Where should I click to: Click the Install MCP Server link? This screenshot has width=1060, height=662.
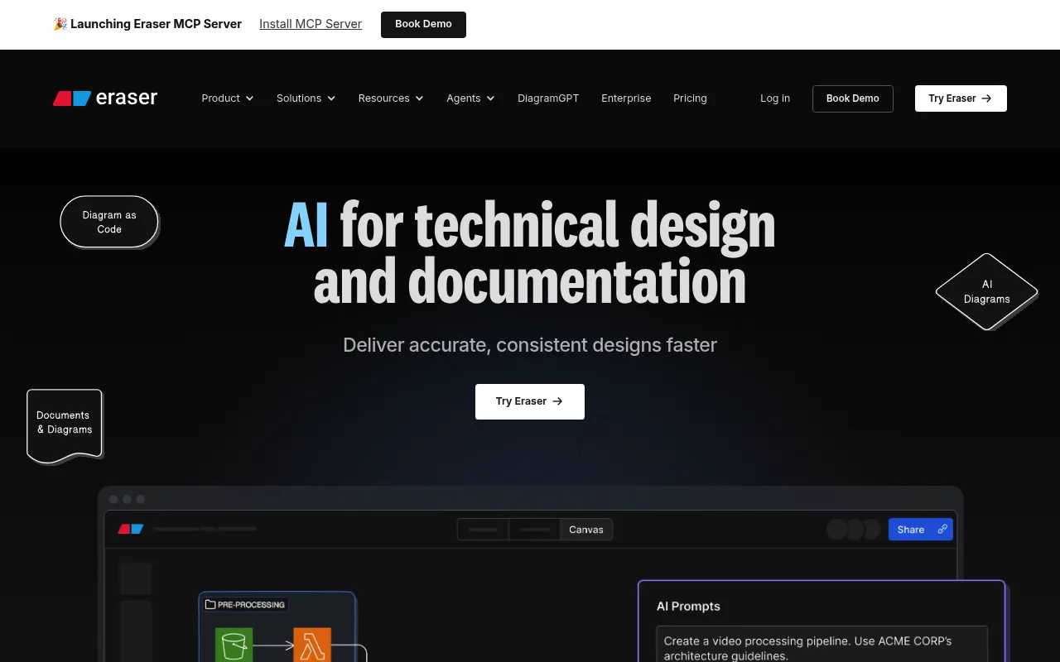(311, 24)
